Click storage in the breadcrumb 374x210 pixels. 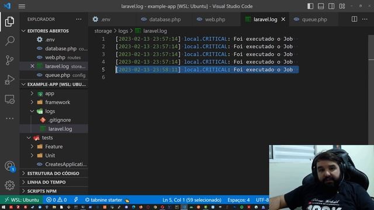(x=103, y=31)
